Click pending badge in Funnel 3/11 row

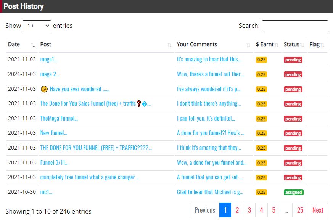293,163
